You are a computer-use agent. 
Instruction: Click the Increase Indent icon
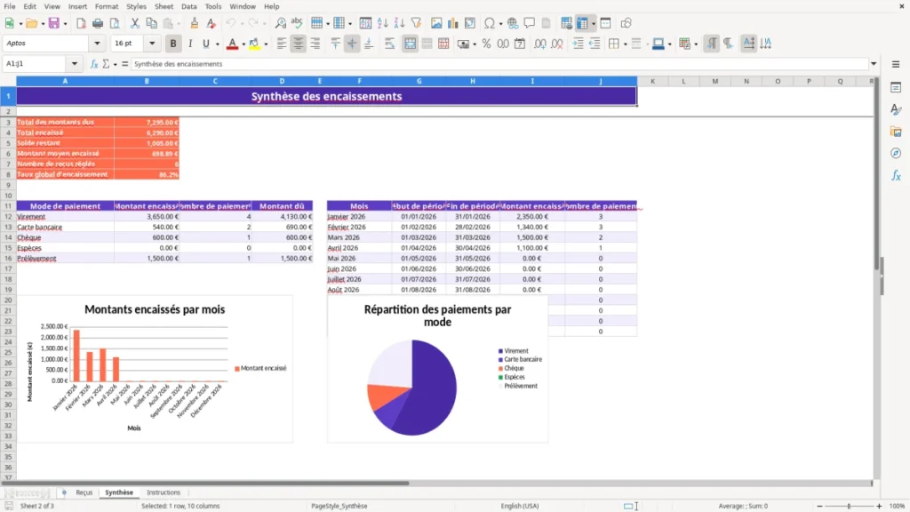[x=578, y=44]
